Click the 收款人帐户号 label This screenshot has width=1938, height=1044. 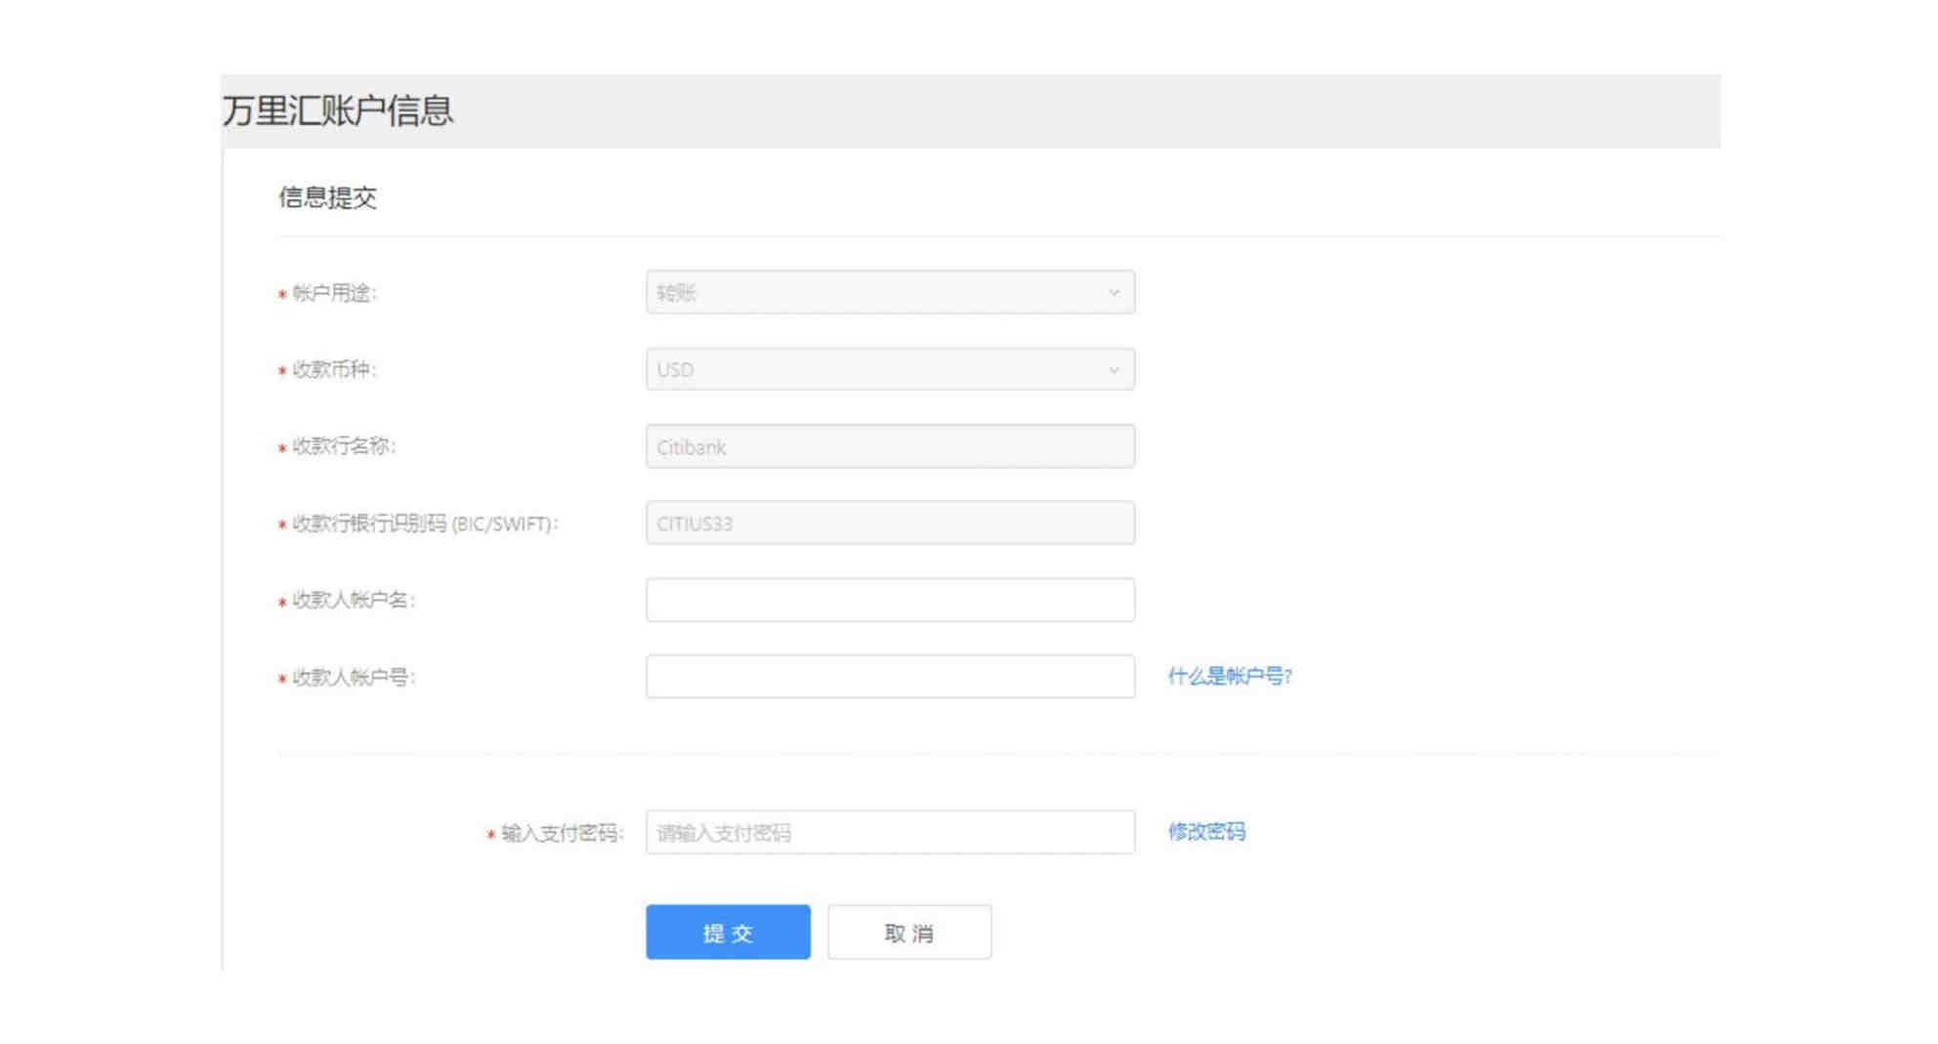(x=354, y=677)
